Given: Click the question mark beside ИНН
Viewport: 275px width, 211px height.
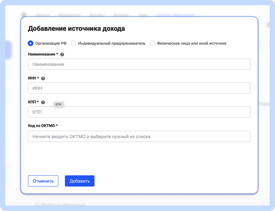Looking at the screenshot, I should pos(43,78).
